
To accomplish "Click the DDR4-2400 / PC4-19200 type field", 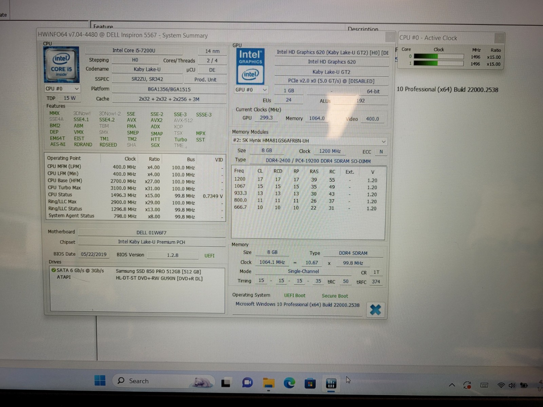I will (318, 161).
